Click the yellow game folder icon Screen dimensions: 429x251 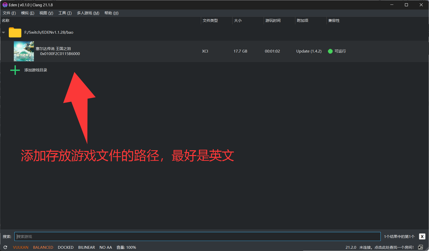(x=15, y=32)
